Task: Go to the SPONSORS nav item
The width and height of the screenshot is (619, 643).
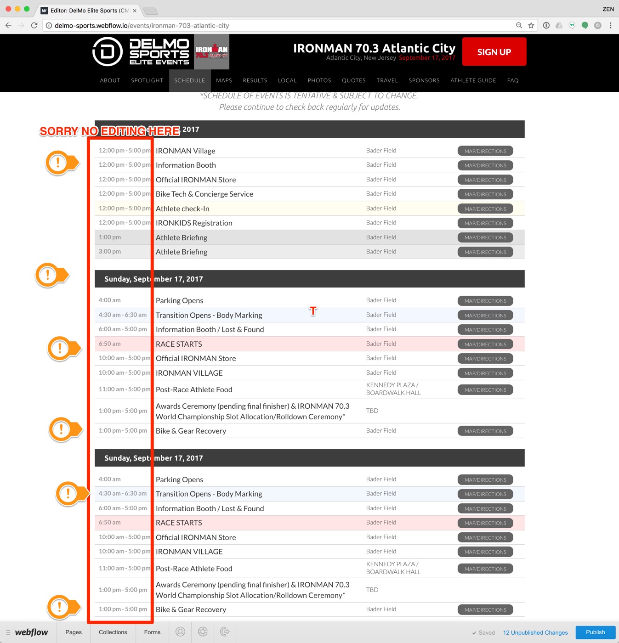Action: click(424, 80)
